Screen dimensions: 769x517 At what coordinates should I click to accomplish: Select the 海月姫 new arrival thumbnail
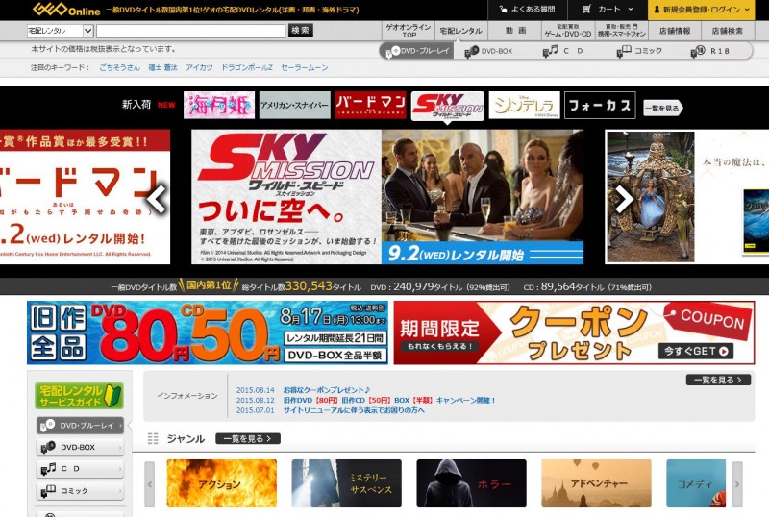click(x=219, y=105)
